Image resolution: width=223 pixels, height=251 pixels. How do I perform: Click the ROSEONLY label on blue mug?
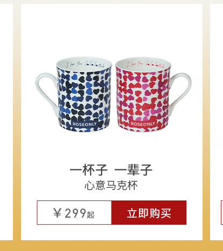(85, 124)
